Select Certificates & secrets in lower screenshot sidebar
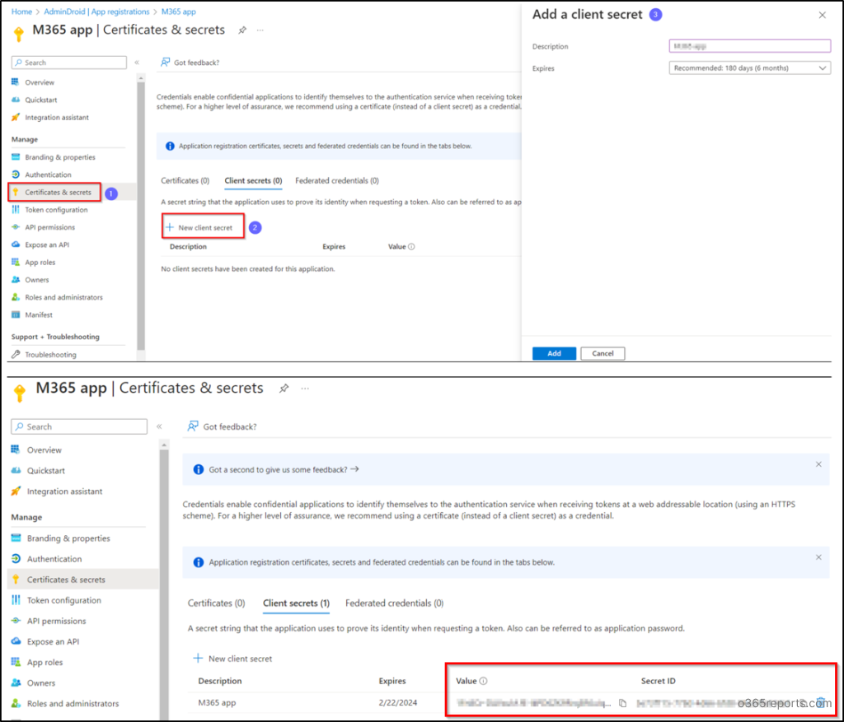Screen dimensions: 844x722 pos(83,579)
